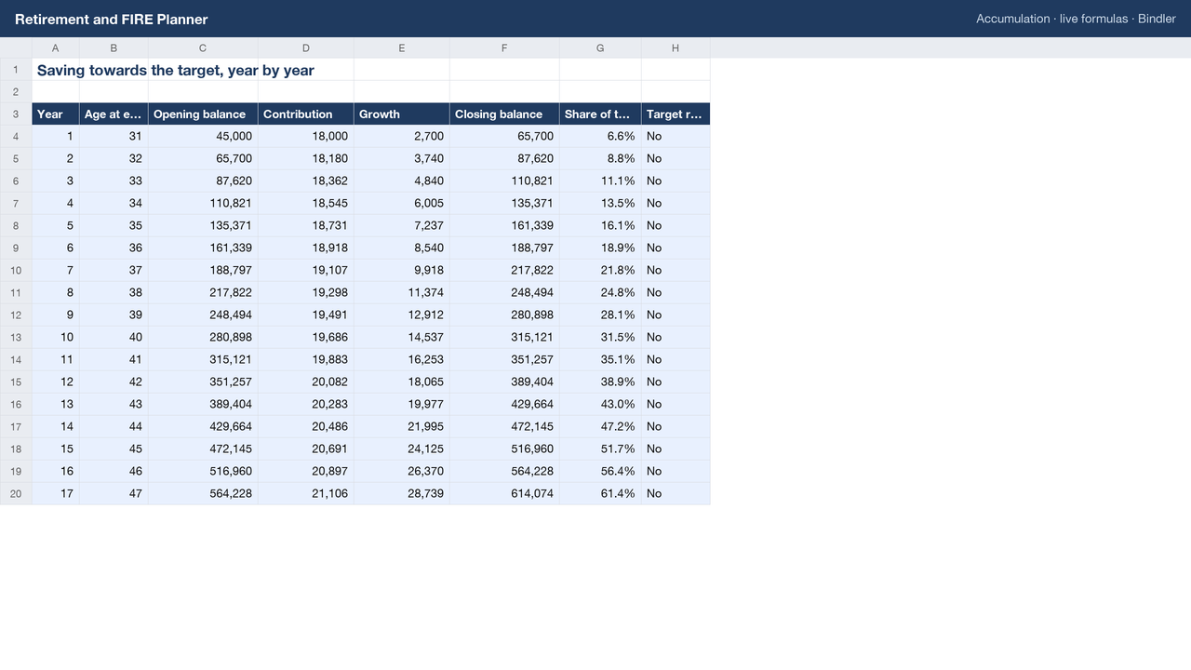
Task: Select contribution cell 21,106
Action: tap(305, 493)
